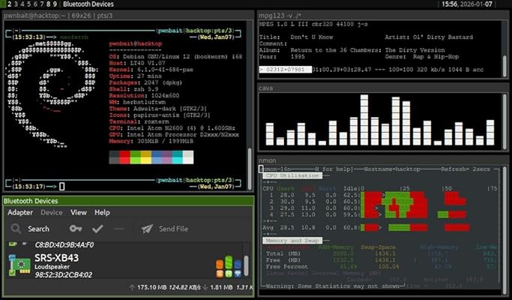512x300 pixels.
Task: Click the Bluetooth device list scrollbar
Action: click(x=246, y=264)
